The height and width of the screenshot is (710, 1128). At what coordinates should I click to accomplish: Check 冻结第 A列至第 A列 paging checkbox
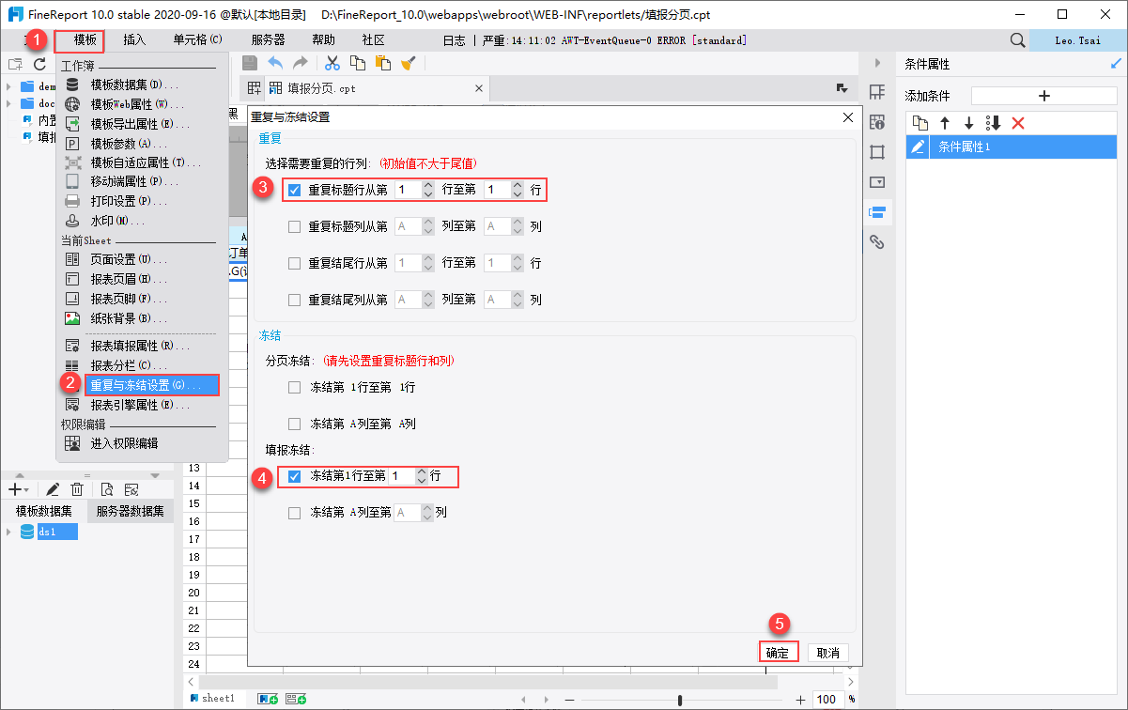pyautogui.click(x=294, y=424)
